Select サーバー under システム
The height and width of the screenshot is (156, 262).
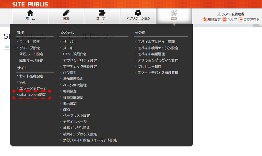(x=70, y=42)
